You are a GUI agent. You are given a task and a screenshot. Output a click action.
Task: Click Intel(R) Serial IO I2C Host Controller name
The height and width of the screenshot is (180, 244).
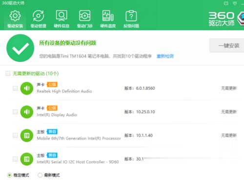(78, 162)
